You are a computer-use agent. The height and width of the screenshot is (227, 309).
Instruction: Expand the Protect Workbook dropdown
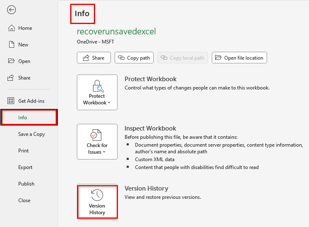[97, 92]
